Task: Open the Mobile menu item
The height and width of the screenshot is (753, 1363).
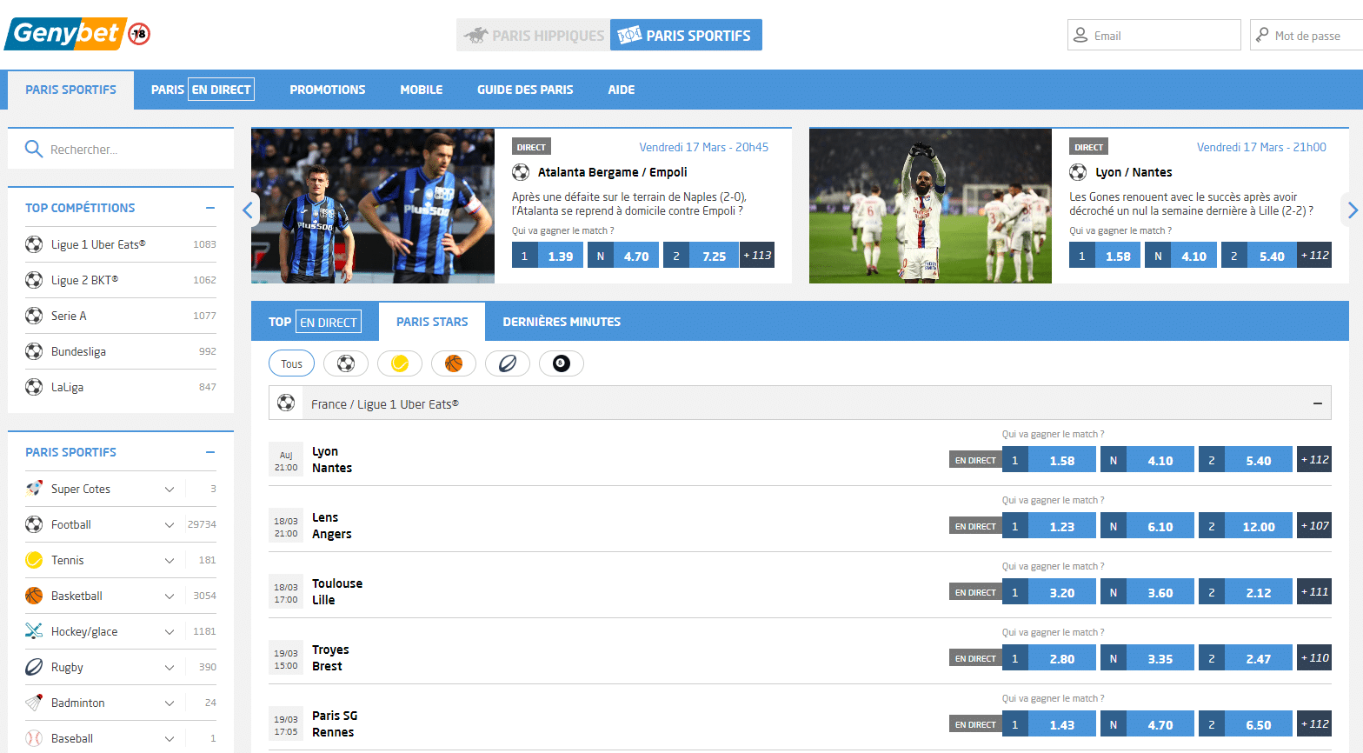Action: (422, 90)
